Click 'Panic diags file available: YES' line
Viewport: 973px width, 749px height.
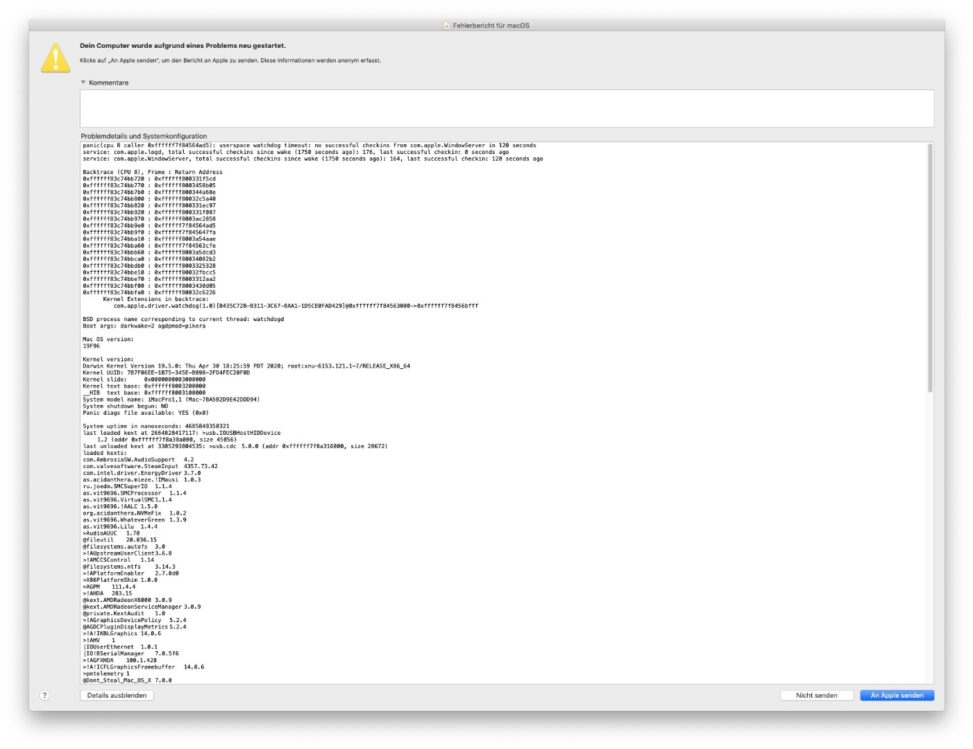(146, 413)
